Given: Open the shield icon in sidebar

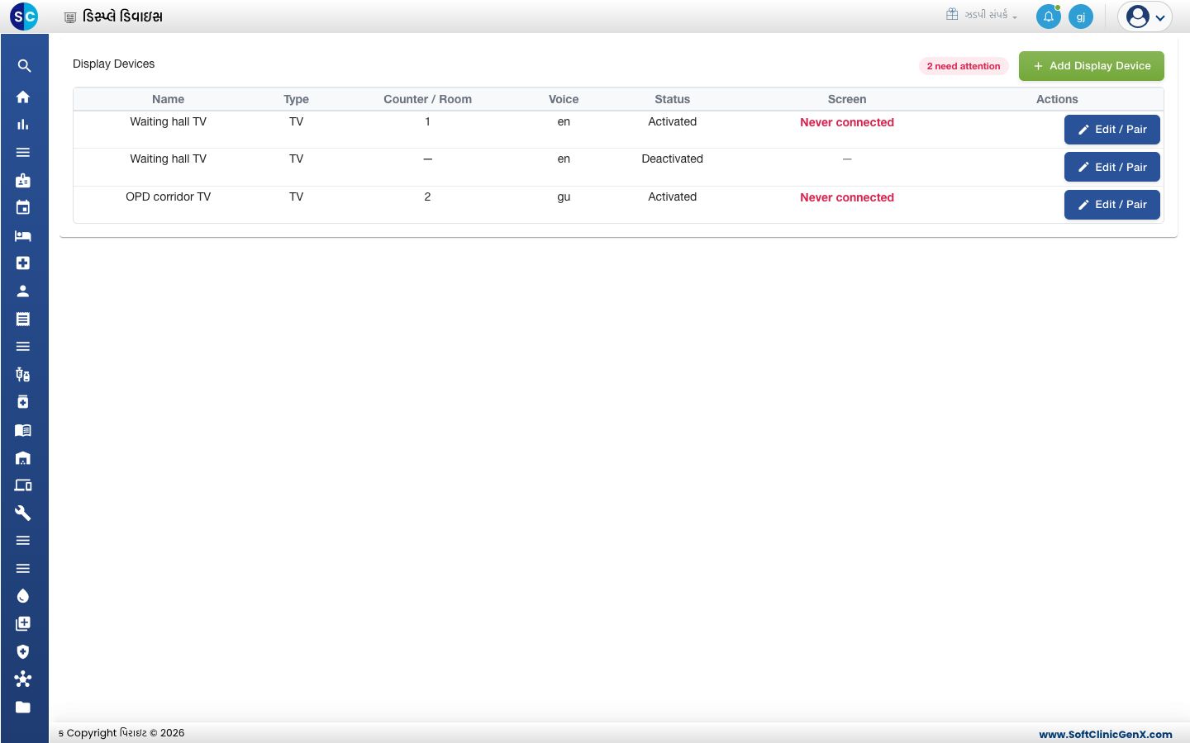Looking at the screenshot, I should point(23,651).
